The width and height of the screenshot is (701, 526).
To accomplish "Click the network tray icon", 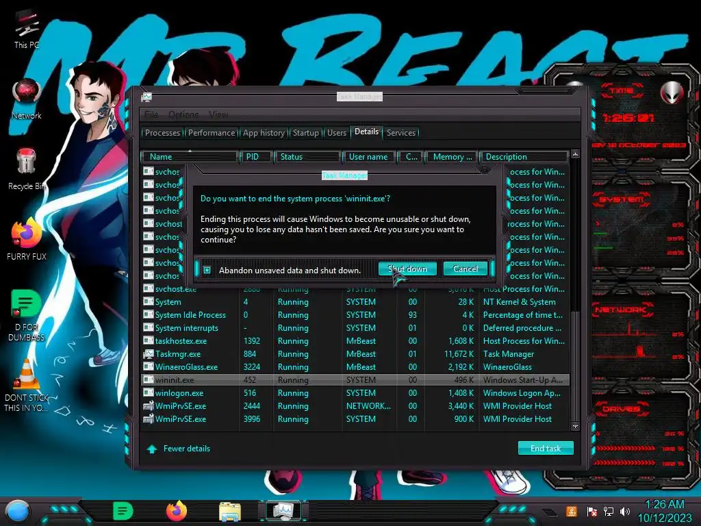I will click(x=608, y=511).
